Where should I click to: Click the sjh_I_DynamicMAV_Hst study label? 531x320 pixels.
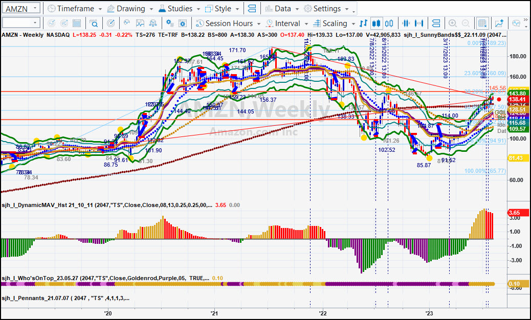(x=107, y=205)
